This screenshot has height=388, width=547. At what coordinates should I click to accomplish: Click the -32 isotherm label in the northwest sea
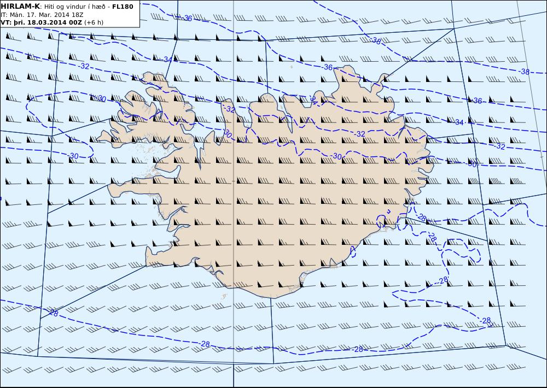point(84,66)
